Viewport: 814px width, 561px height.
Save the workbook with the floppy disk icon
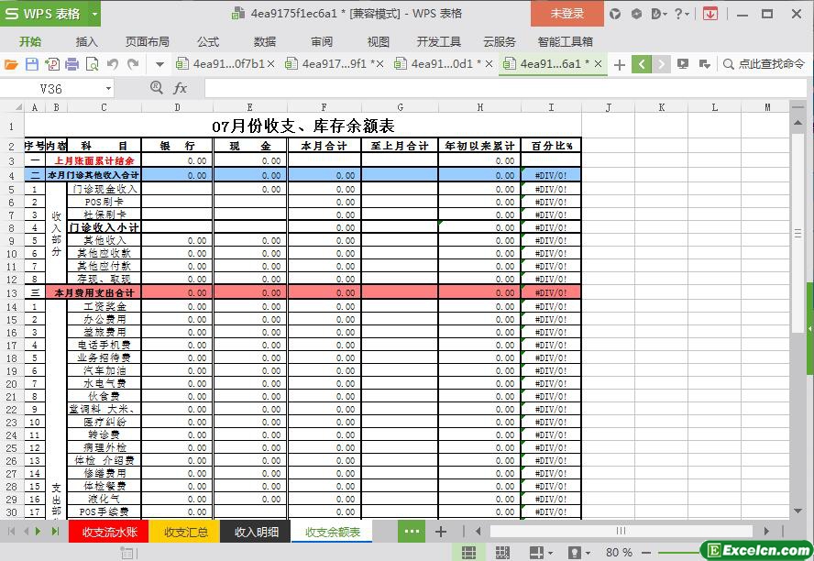tap(32, 64)
